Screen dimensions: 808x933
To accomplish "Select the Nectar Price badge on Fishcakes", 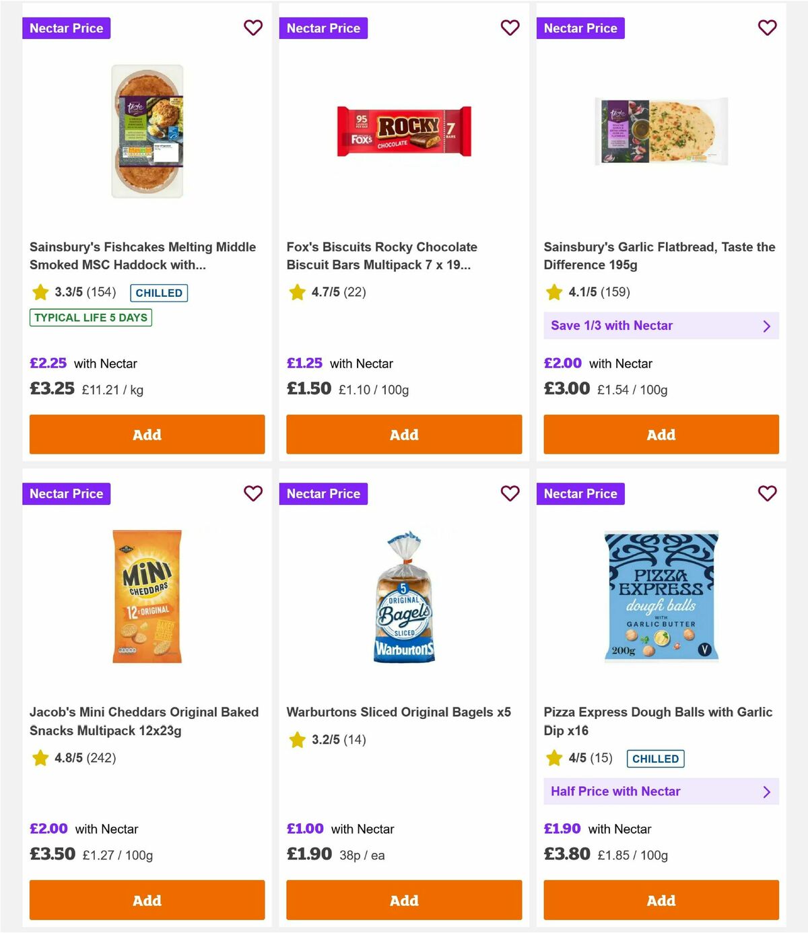I will [x=66, y=28].
